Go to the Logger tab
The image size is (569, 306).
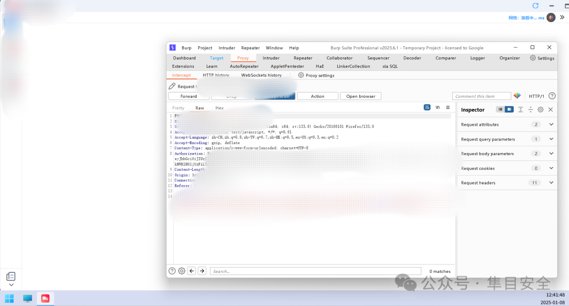coord(477,58)
